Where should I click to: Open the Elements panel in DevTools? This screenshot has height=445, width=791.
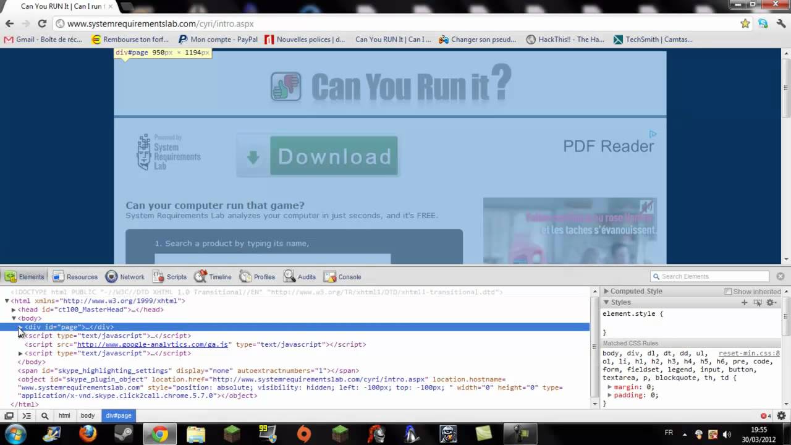(x=25, y=276)
